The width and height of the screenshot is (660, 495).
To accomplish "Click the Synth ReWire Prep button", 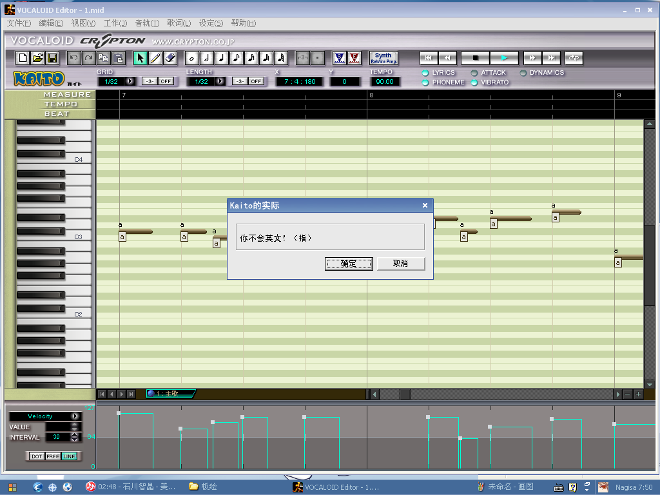I will pyautogui.click(x=383, y=58).
